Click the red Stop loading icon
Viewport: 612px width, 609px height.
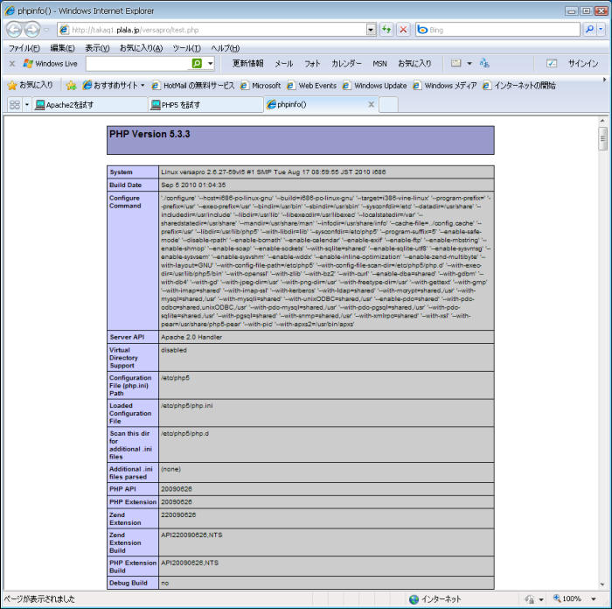[x=403, y=30]
